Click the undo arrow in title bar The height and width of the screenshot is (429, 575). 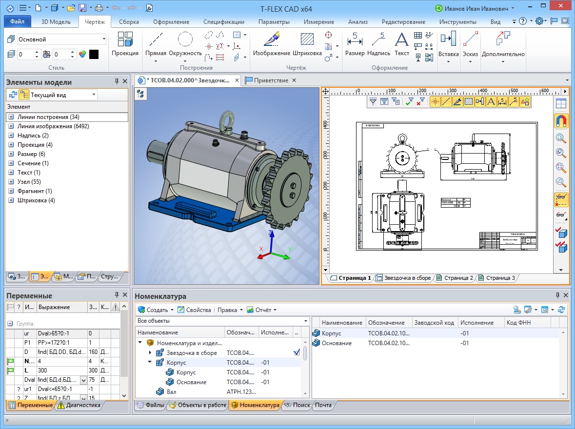point(116,8)
